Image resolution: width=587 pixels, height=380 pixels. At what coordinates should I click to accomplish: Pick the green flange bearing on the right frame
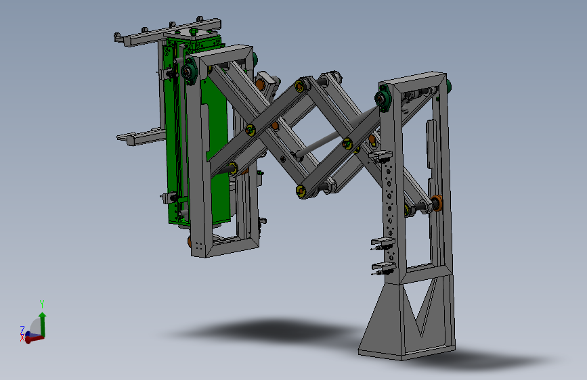[384, 98]
